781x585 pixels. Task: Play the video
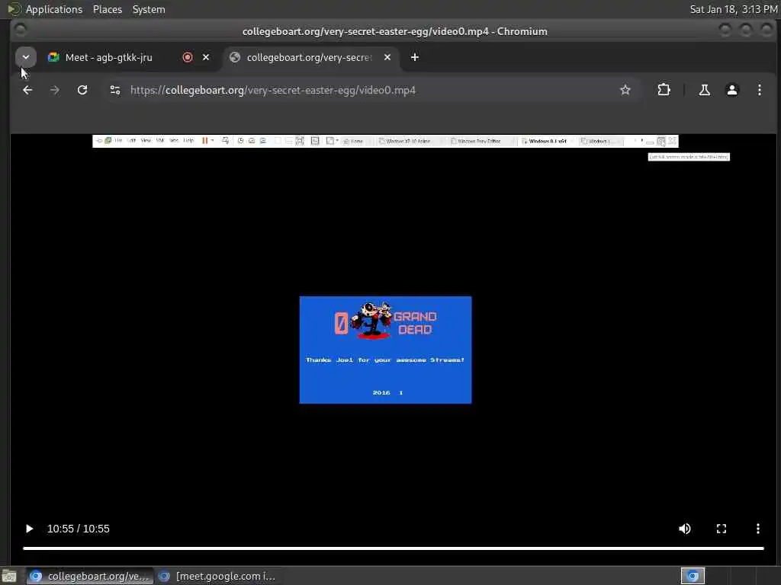tap(29, 529)
